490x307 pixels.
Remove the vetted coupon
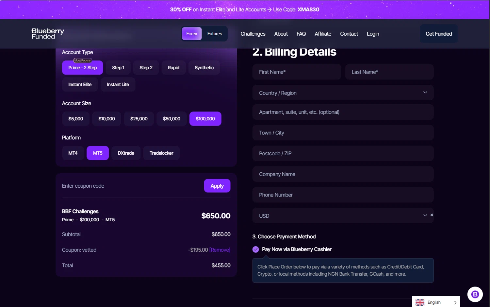tap(220, 250)
